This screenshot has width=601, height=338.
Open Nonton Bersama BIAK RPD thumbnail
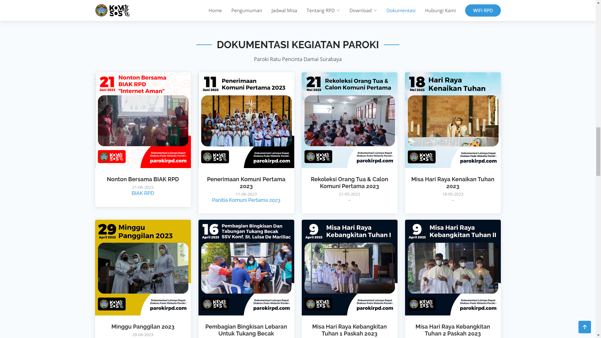pyautogui.click(x=143, y=120)
